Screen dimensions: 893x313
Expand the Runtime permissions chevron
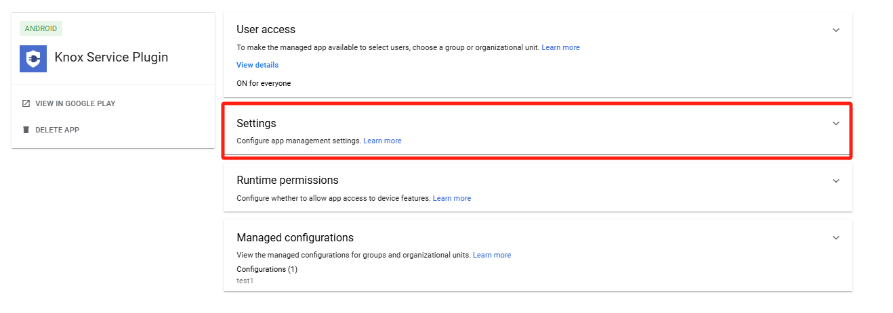pyautogui.click(x=836, y=180)
